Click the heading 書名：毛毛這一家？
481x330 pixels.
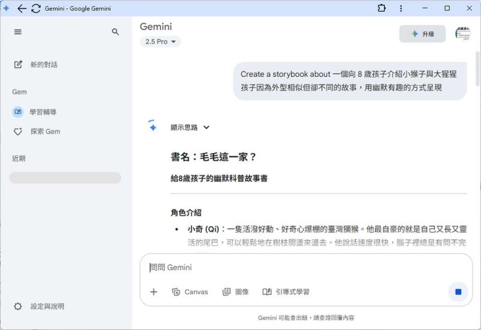click(213, 157)
